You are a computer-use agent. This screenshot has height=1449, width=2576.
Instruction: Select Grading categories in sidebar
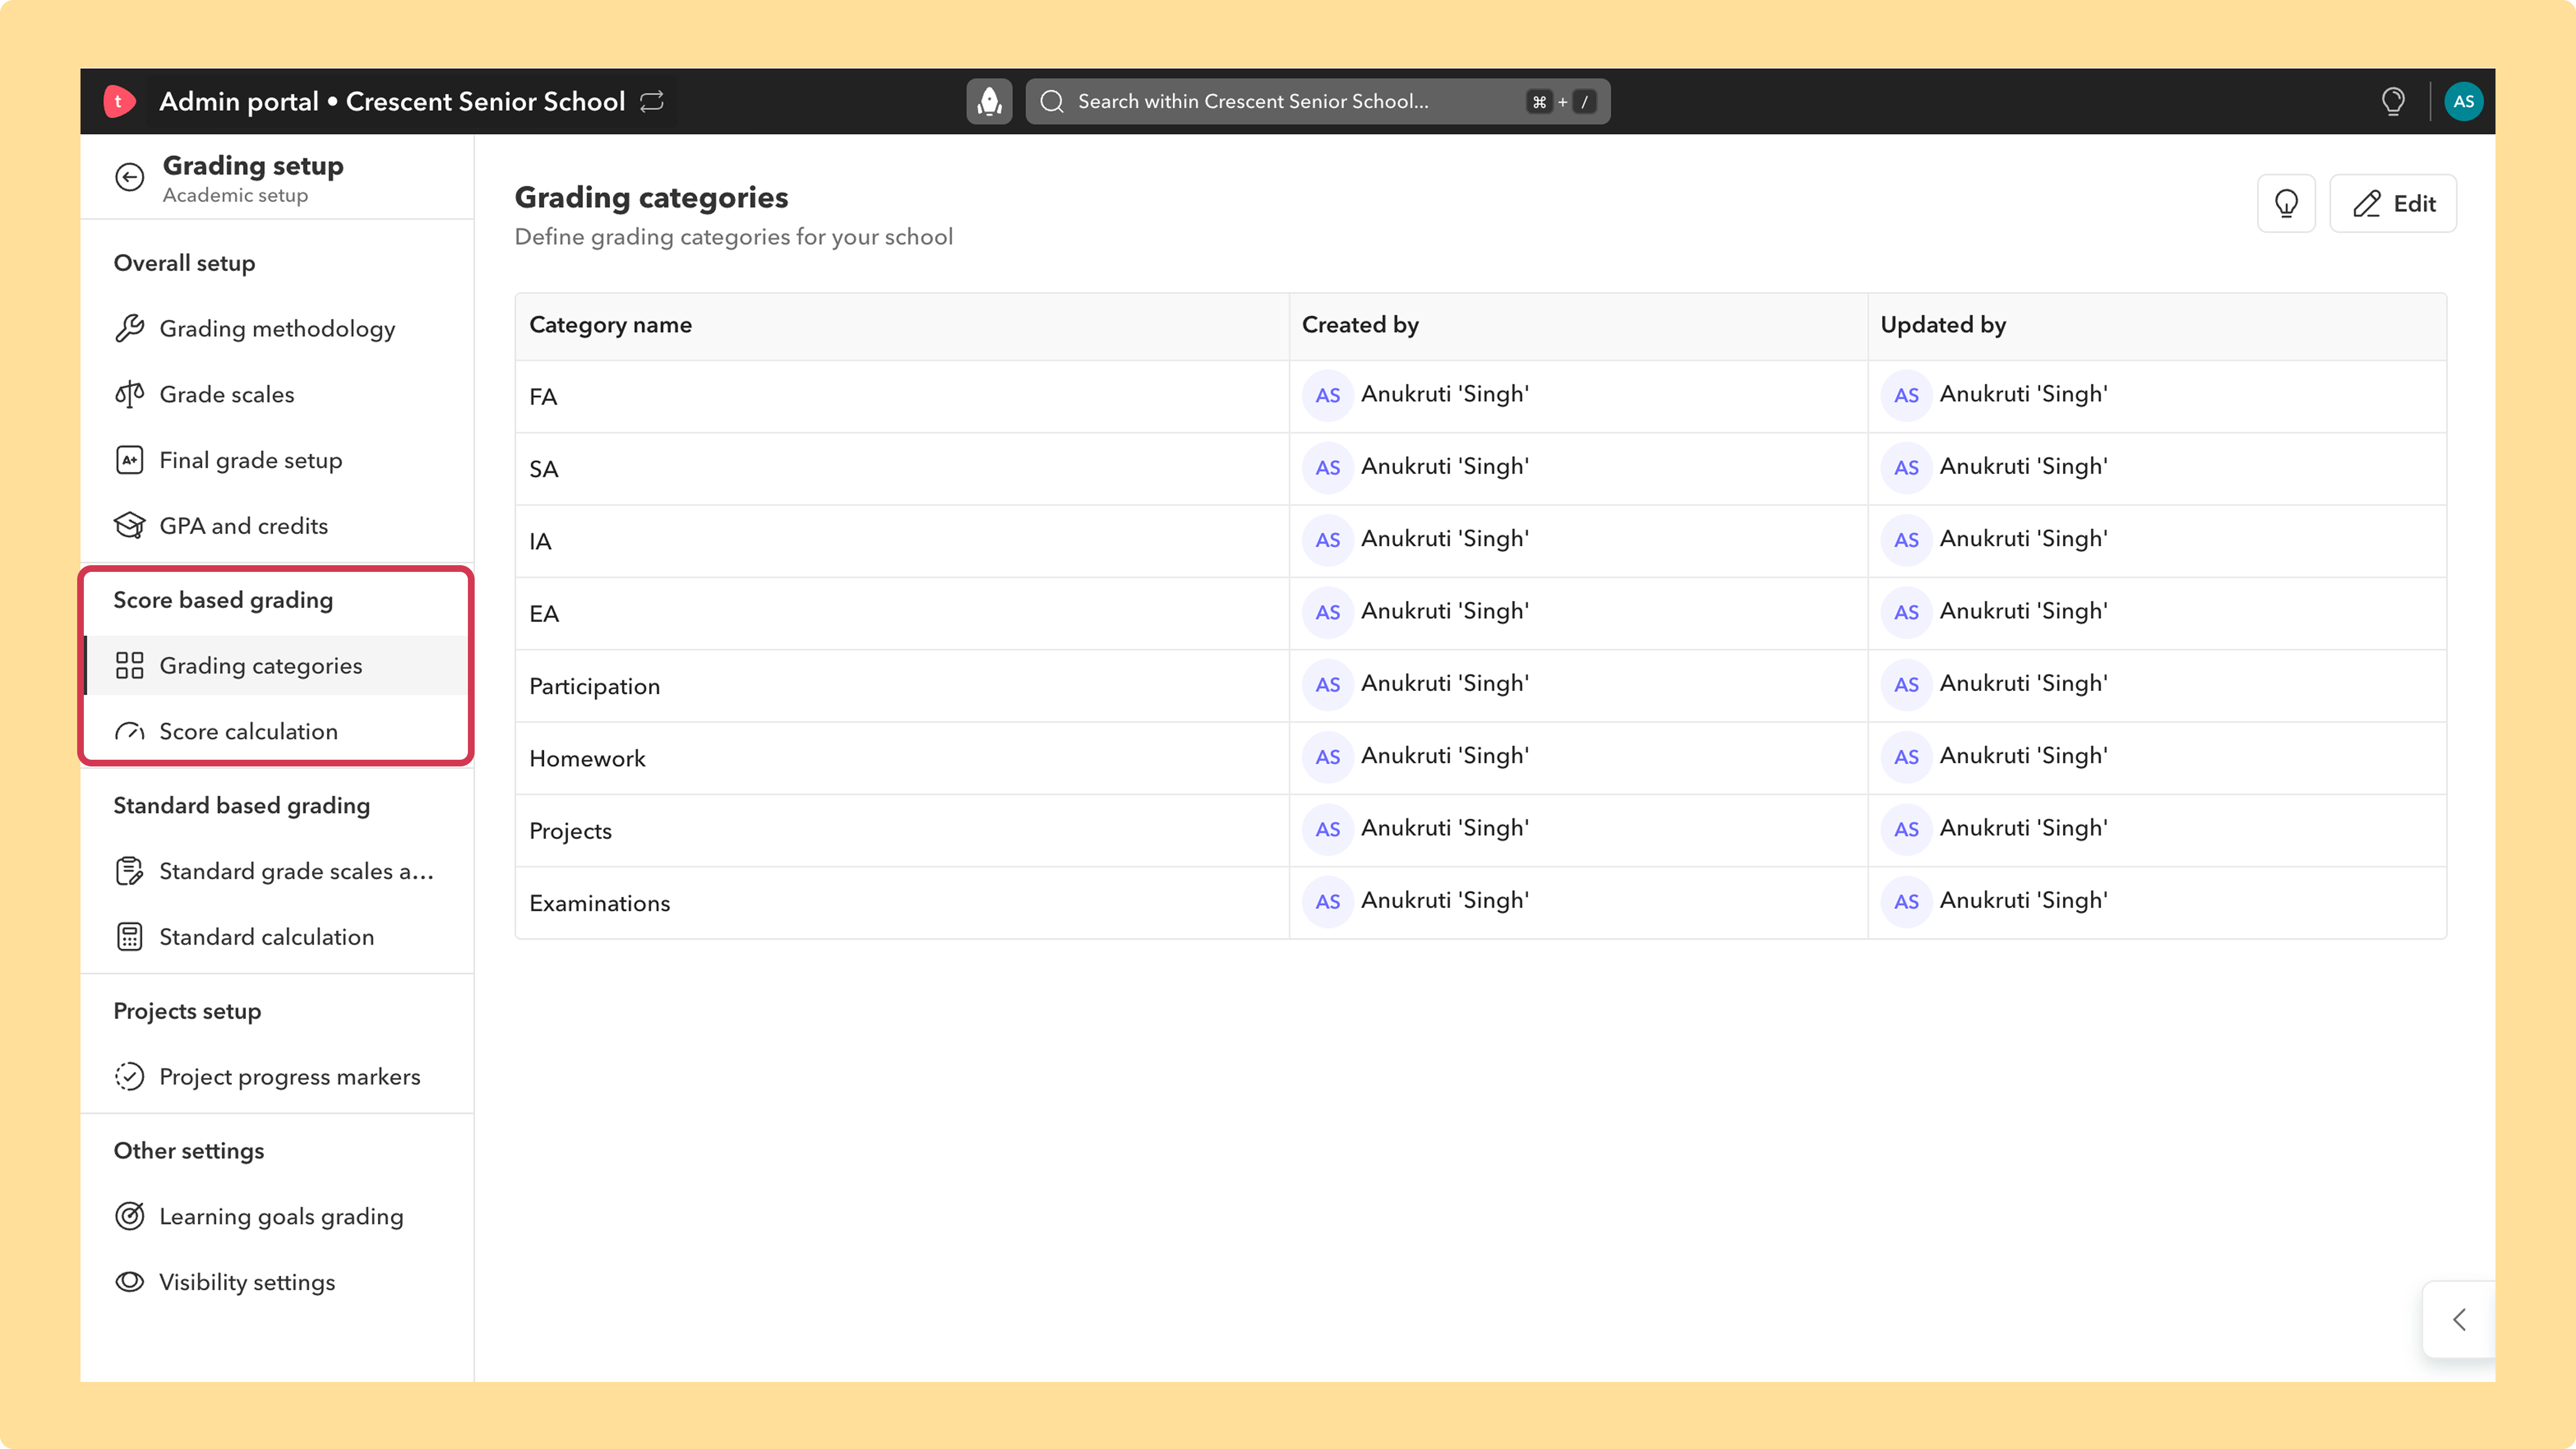pyautogui.click(x=277, y=665)
